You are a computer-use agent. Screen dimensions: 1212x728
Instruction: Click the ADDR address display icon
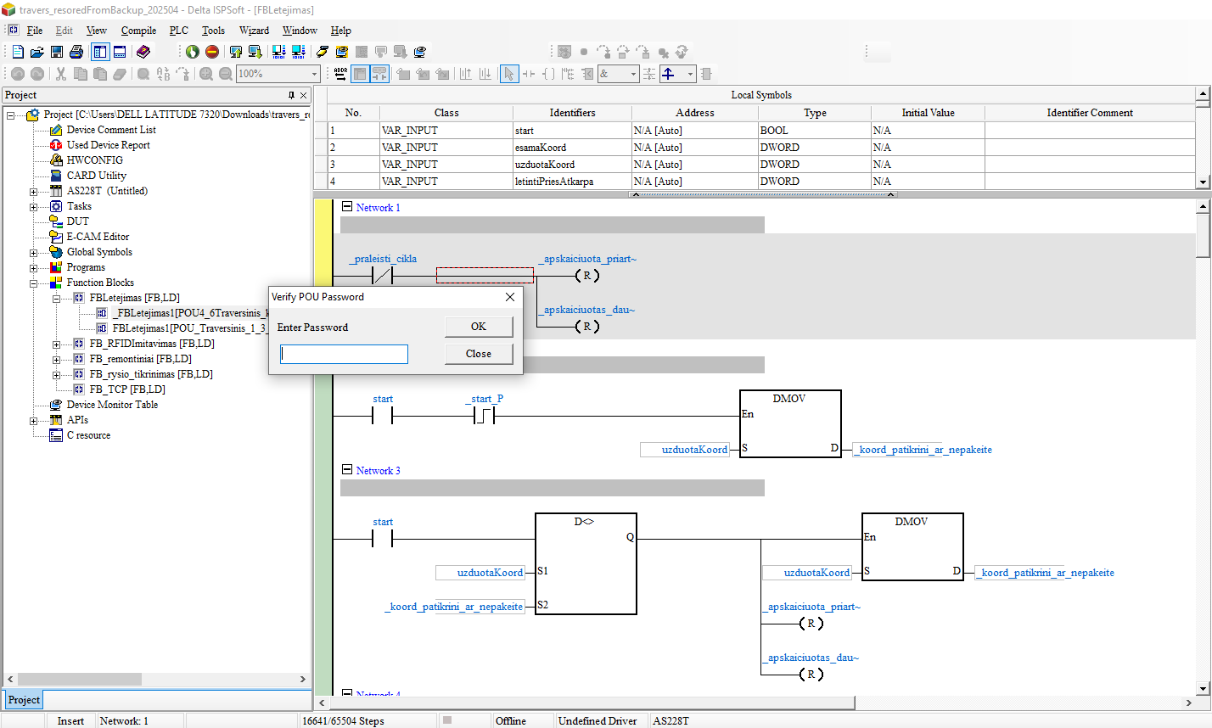pos(340,74)
